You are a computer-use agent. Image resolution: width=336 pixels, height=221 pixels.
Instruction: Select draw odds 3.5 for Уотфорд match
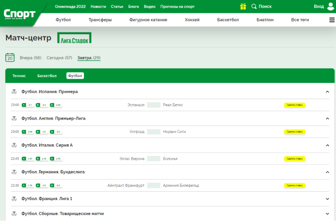[x=42, y=132]
